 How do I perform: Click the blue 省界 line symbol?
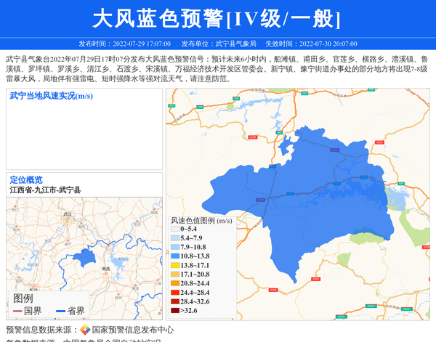point(60,312)
